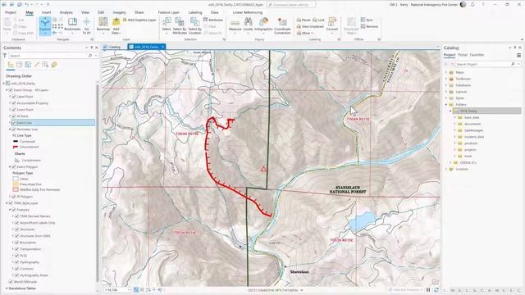Viewport: 525px width, 295px height.
Task: Click the Remove offline button
Action: [369, 26]
